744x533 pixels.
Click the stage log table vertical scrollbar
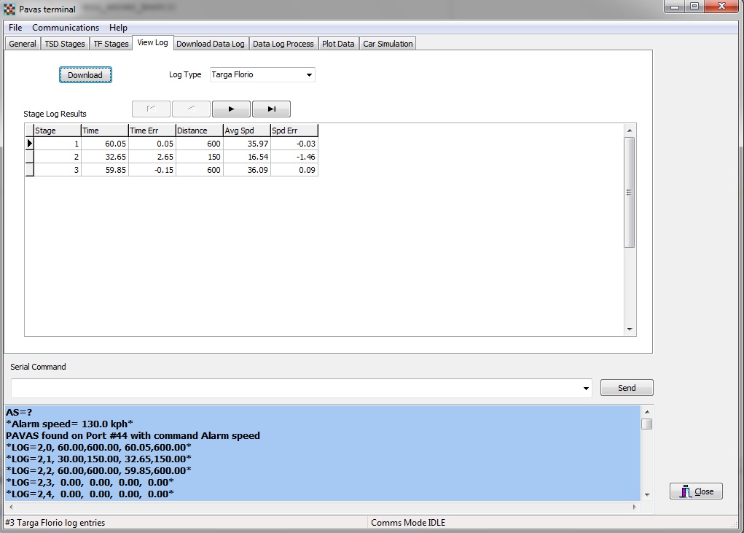click(x=630, y=192)
